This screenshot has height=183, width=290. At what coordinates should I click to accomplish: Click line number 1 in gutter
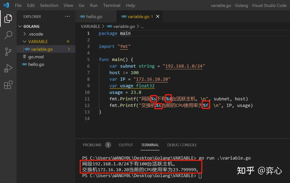[88, 33]
